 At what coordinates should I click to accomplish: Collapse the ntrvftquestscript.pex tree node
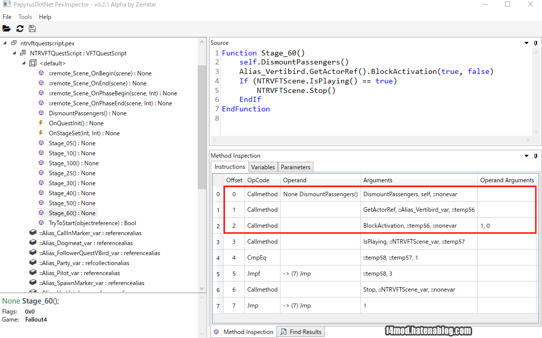pos(5,43)
